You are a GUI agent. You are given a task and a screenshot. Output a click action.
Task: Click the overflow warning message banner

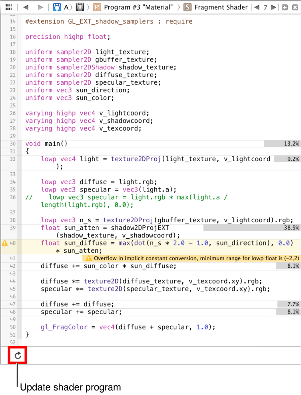tap(191, 258)
